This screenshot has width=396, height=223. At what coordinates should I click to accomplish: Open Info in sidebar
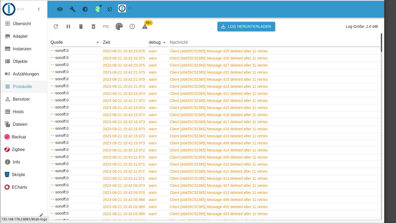click(24, 162)
